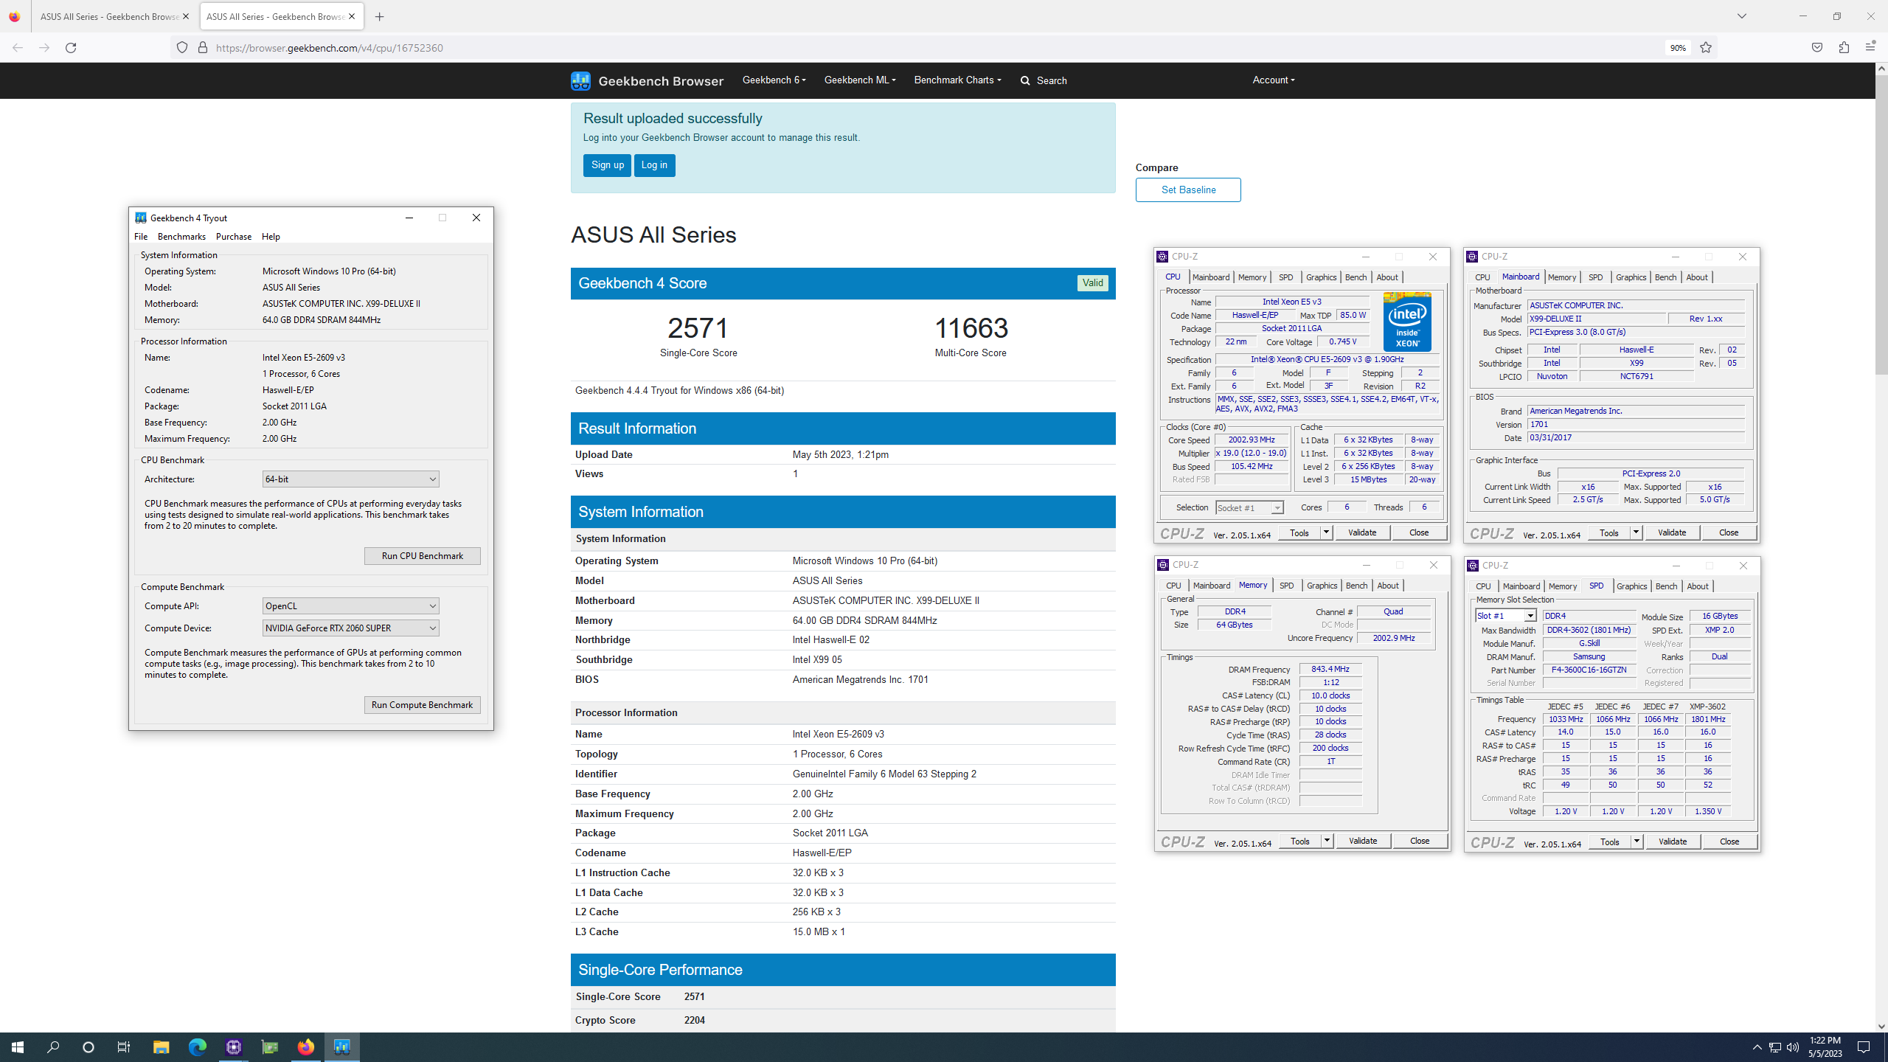Click the shield tracking protection icon

(182, 48)
